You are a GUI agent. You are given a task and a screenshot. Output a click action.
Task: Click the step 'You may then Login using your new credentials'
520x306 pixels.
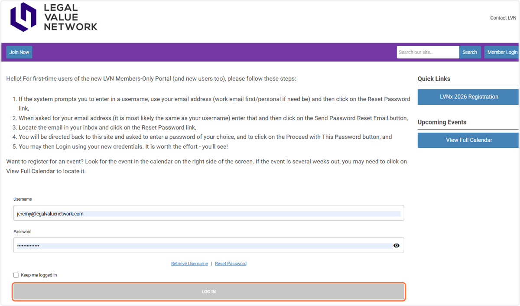coord(123,146)
